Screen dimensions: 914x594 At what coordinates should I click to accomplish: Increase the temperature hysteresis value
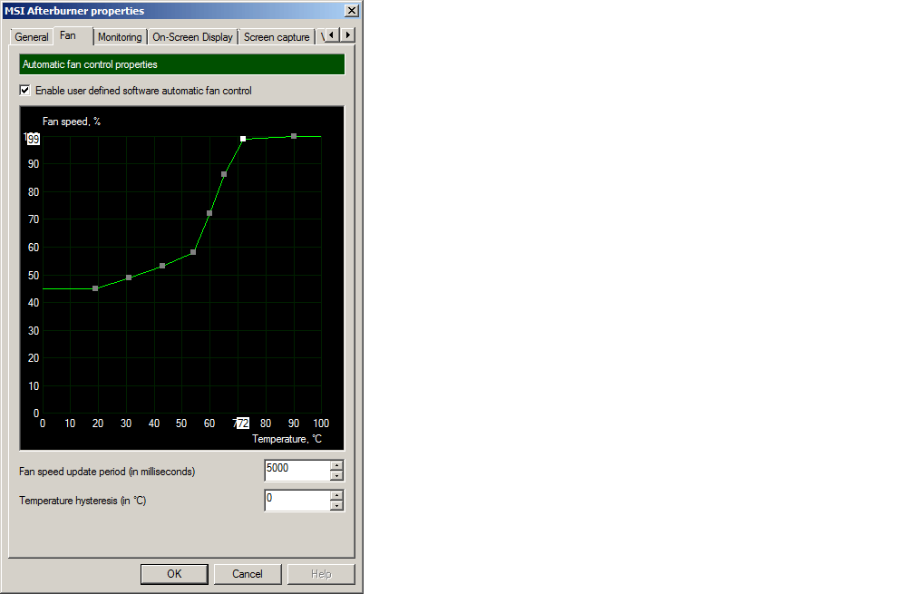(x=336, y=495)
